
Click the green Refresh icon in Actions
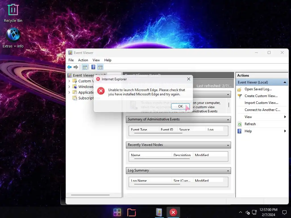[240, 124]
